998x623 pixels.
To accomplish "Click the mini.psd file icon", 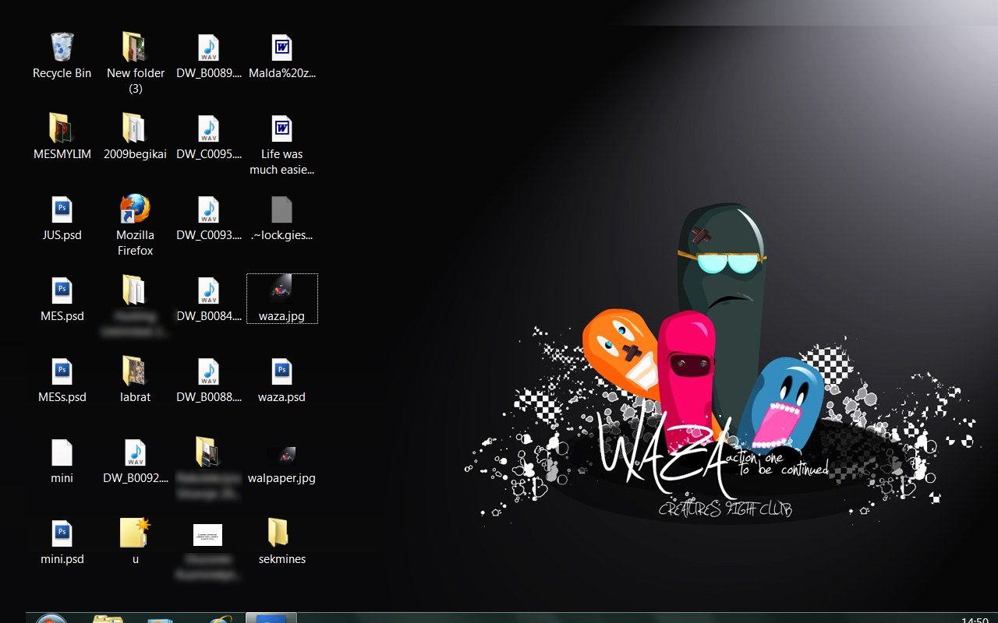I will [62, 534].
